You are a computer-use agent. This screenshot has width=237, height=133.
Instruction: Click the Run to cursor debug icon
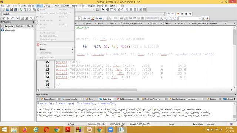[107, 10]
